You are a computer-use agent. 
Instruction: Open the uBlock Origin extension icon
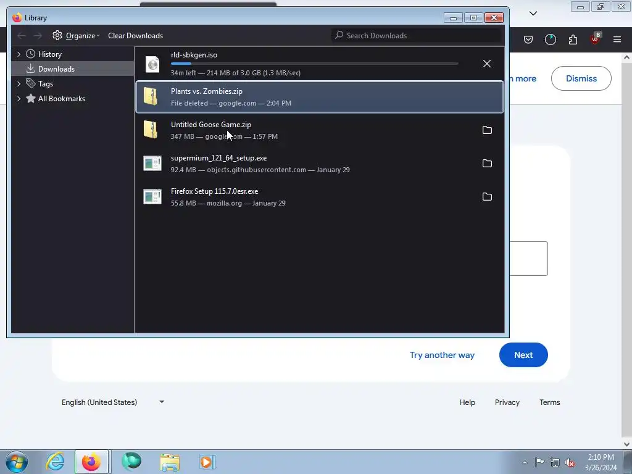click(596, 39)
